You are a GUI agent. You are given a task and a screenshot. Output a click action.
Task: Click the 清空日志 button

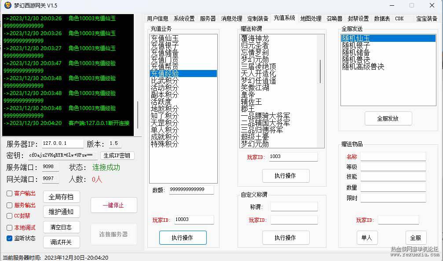[61, 227]
